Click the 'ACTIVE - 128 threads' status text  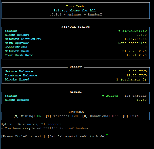pos(126,96)
